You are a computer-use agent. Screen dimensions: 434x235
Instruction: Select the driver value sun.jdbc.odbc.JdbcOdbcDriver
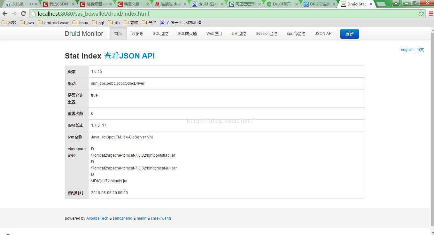click(118, 83)
